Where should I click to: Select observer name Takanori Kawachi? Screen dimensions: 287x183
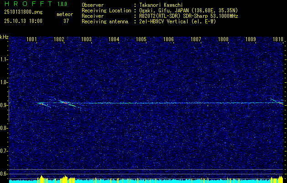pyautogui.click(x=161, y=5)
